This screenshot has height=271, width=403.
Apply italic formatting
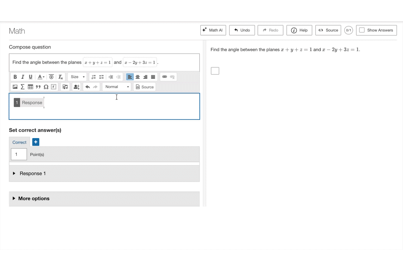click(x=23, y=77)
